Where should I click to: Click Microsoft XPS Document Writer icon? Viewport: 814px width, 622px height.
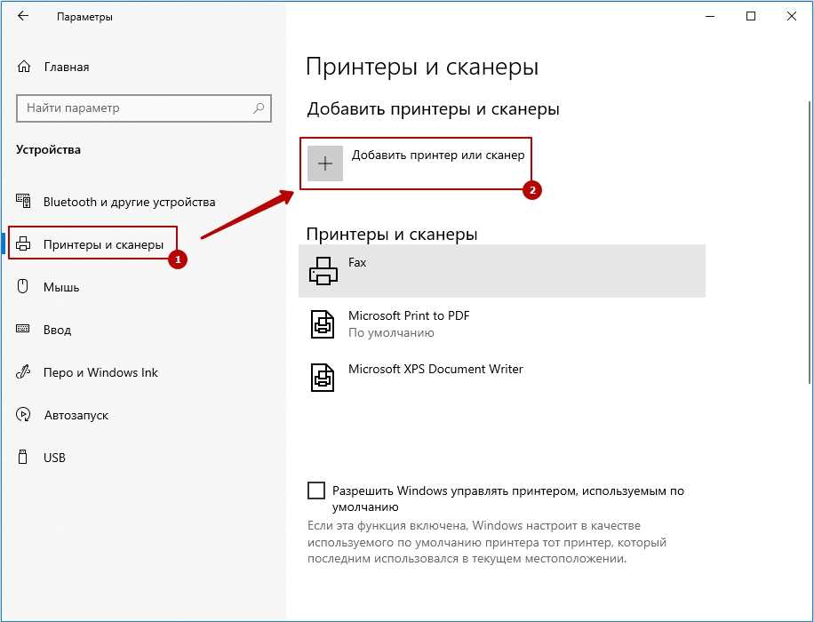tap(323, 377)
